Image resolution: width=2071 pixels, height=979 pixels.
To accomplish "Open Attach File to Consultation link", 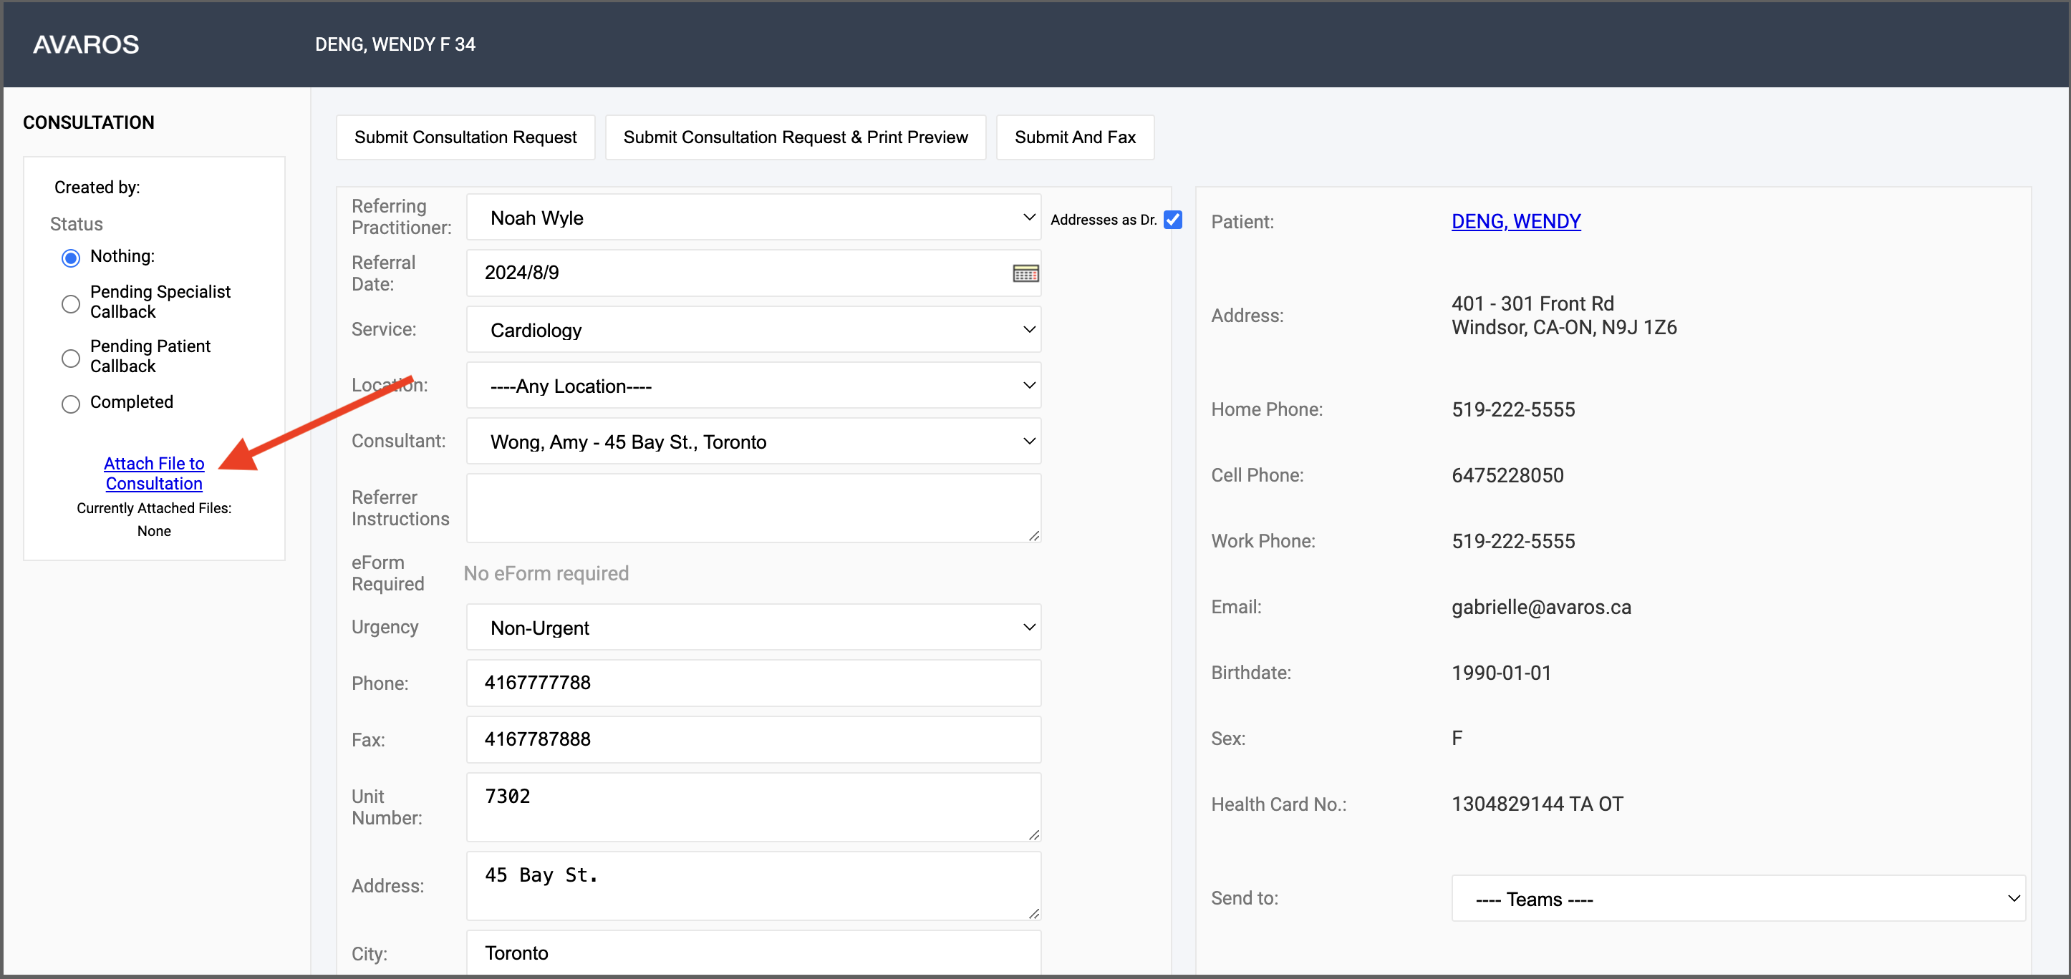I will click(155, 473).
